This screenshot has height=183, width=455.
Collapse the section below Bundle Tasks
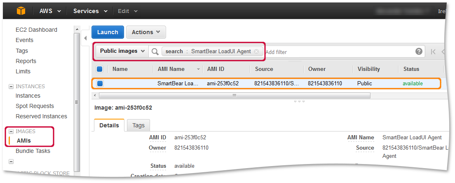11,162
